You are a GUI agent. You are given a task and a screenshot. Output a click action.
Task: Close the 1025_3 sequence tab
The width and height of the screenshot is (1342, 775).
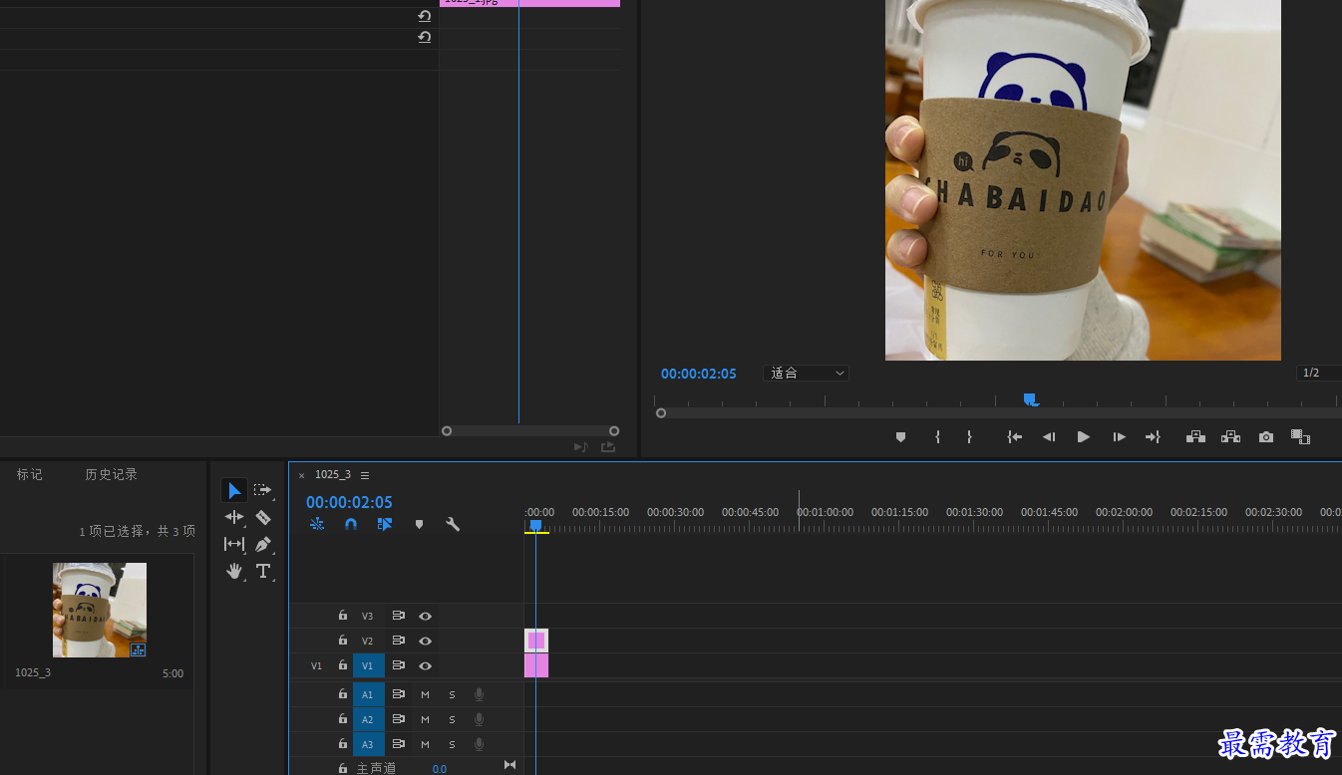click(301, 475)
